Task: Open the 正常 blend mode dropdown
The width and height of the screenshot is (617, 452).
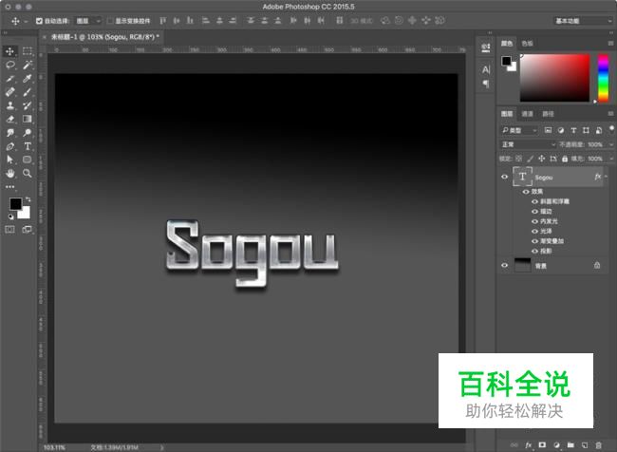Action: pos(529,143)
